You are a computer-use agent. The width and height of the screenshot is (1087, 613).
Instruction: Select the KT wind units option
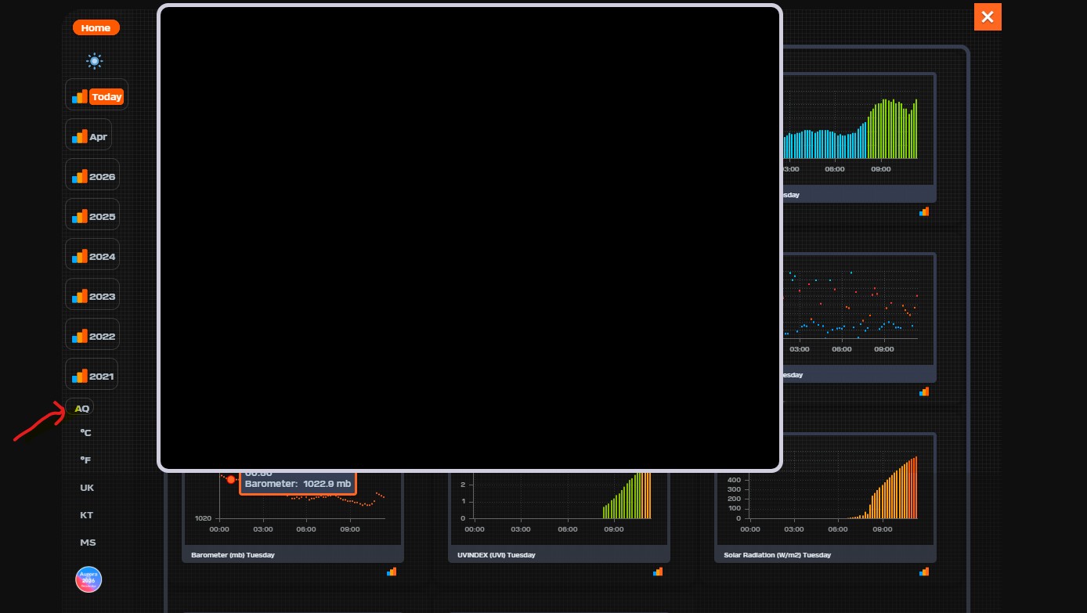(x=87, y=515)
